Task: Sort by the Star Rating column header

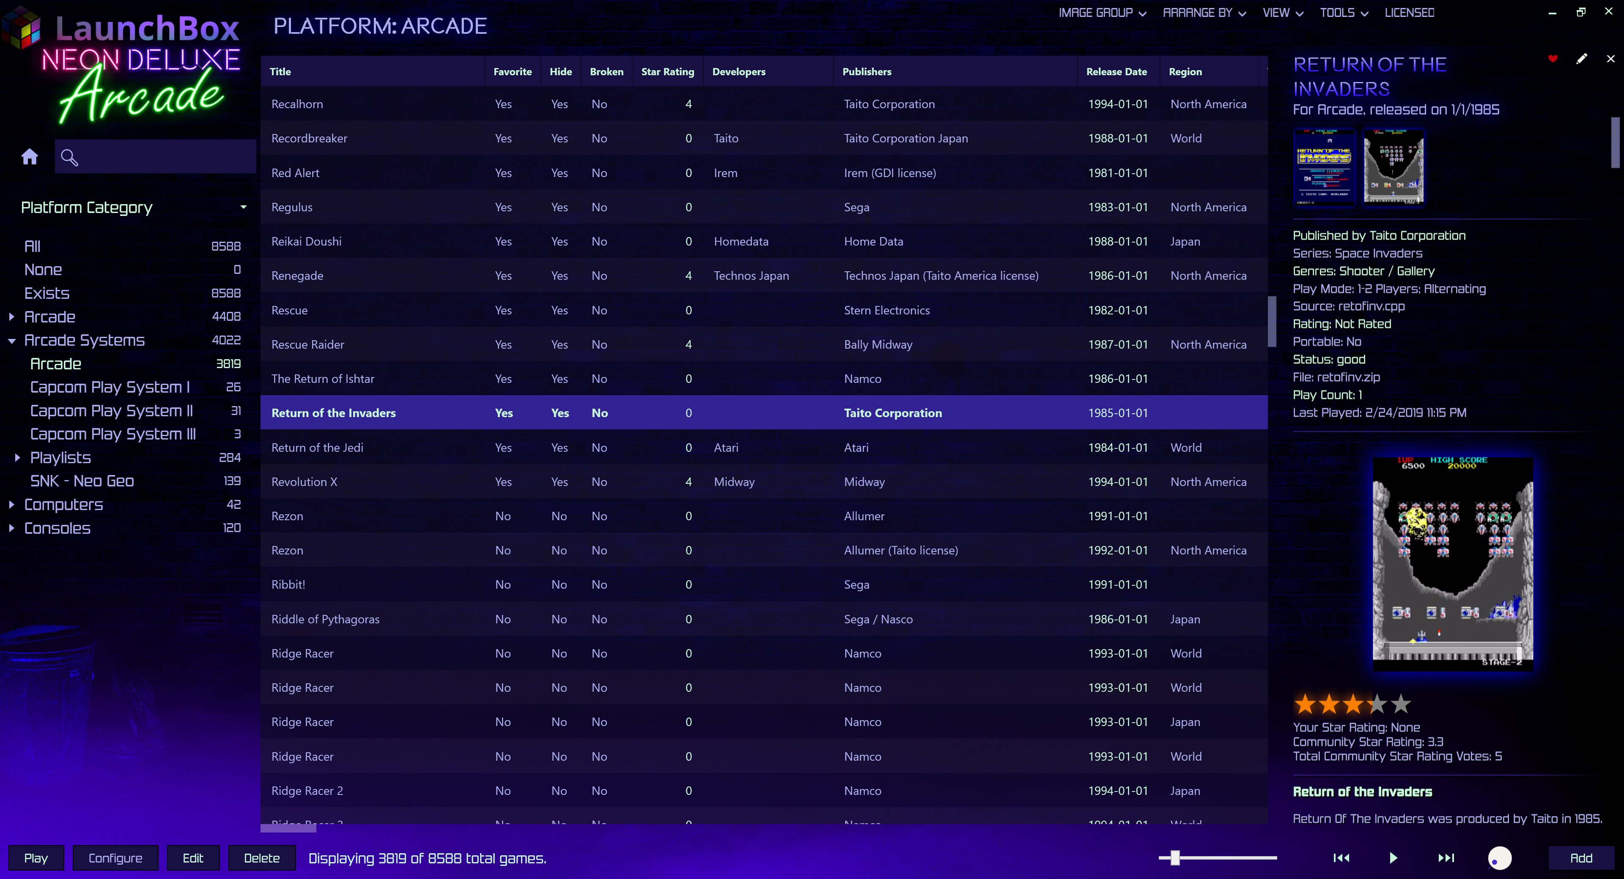Action: point(668,72)
